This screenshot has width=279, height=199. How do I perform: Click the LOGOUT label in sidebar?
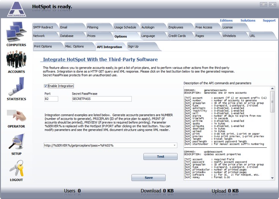tap(16, 180)
